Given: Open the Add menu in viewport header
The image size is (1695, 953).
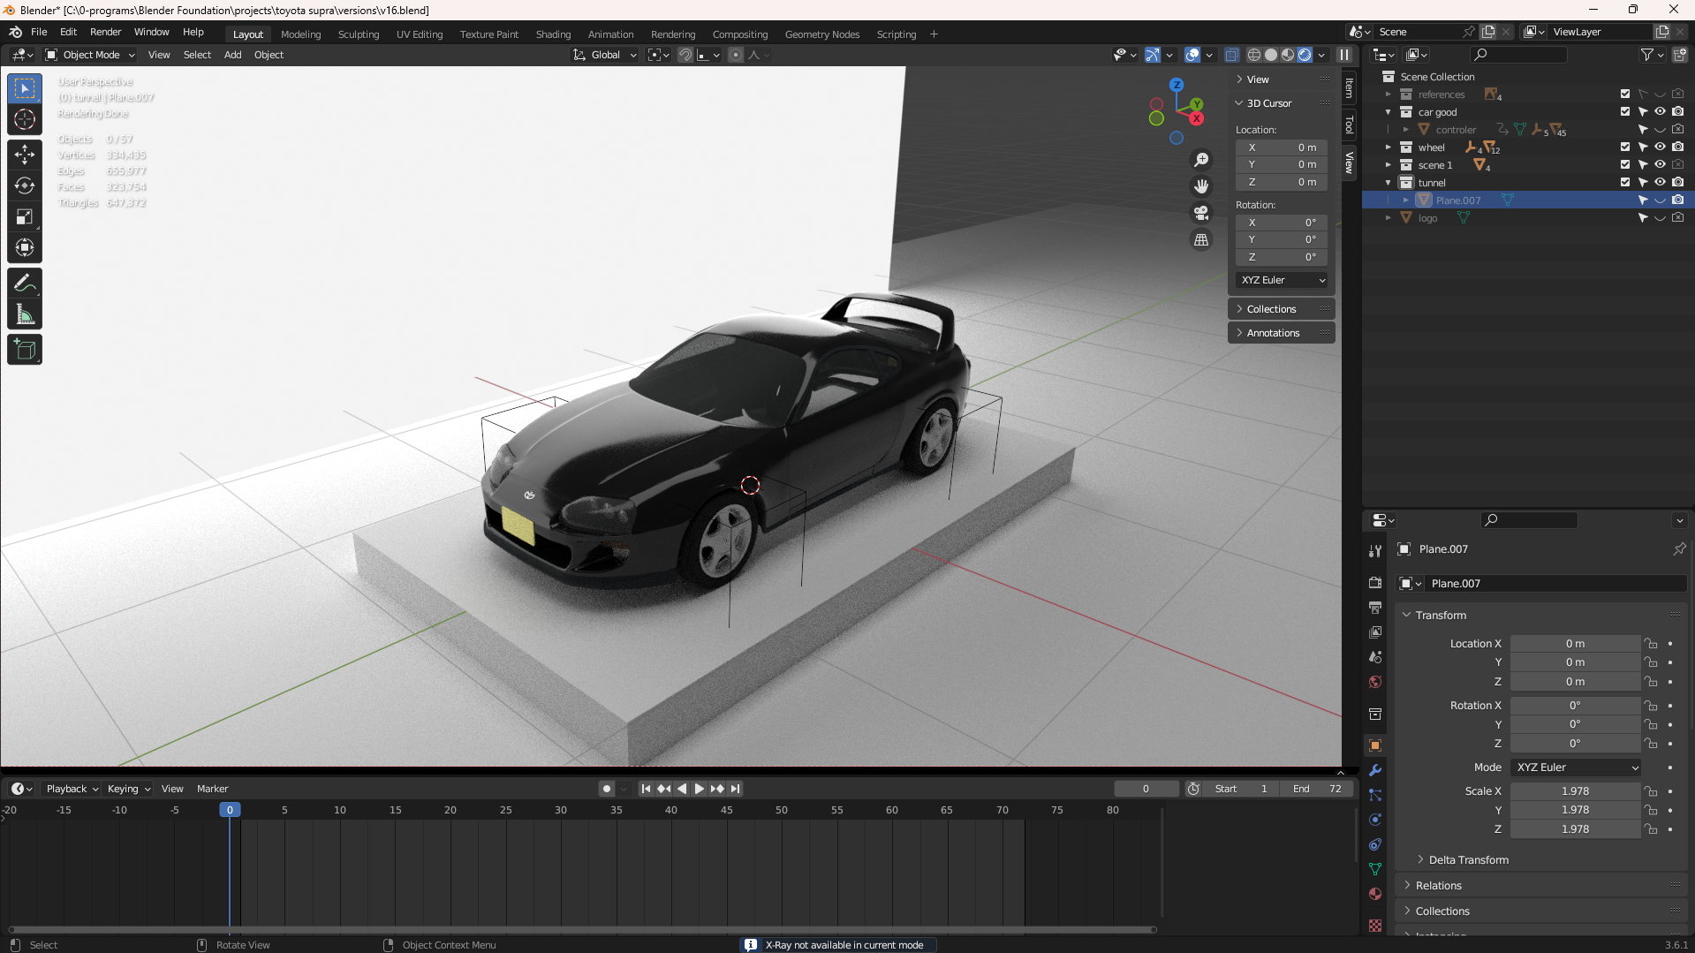Looking at the screenshot, I should pyautogui.click(x=232, y=55).
